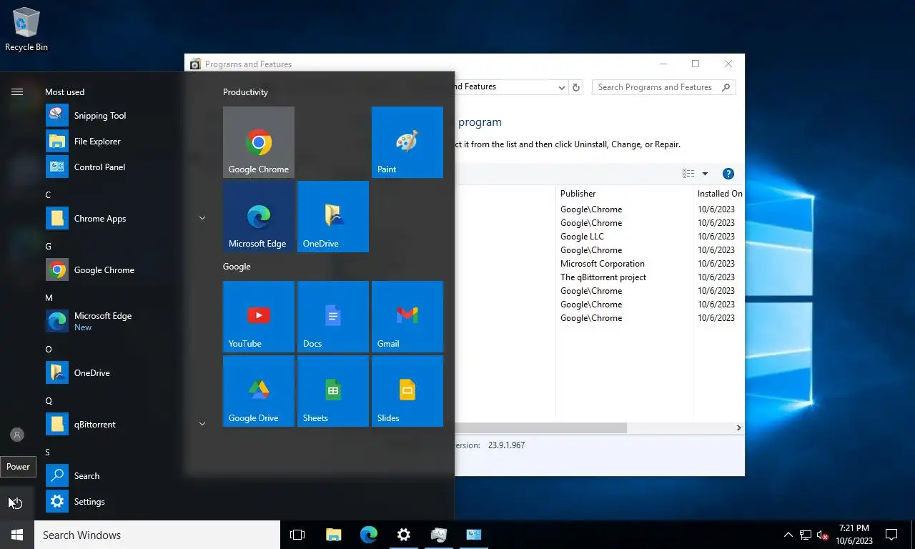This screenshot has width=915, height=549.
Task: Open the address bar history dropdown
Action: pyautogui.click(x=562, y=87)
